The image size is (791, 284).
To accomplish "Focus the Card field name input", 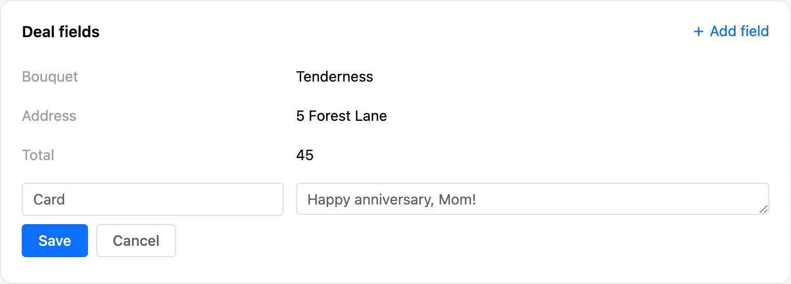I will pos(153,199).
